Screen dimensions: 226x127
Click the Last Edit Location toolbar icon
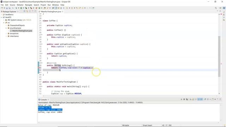(77, 8)
